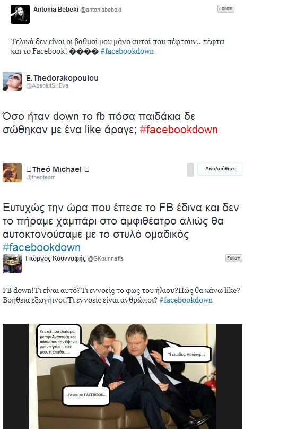
Task: Follow Antonia Bebeki
Action: (x=225, y=8)
